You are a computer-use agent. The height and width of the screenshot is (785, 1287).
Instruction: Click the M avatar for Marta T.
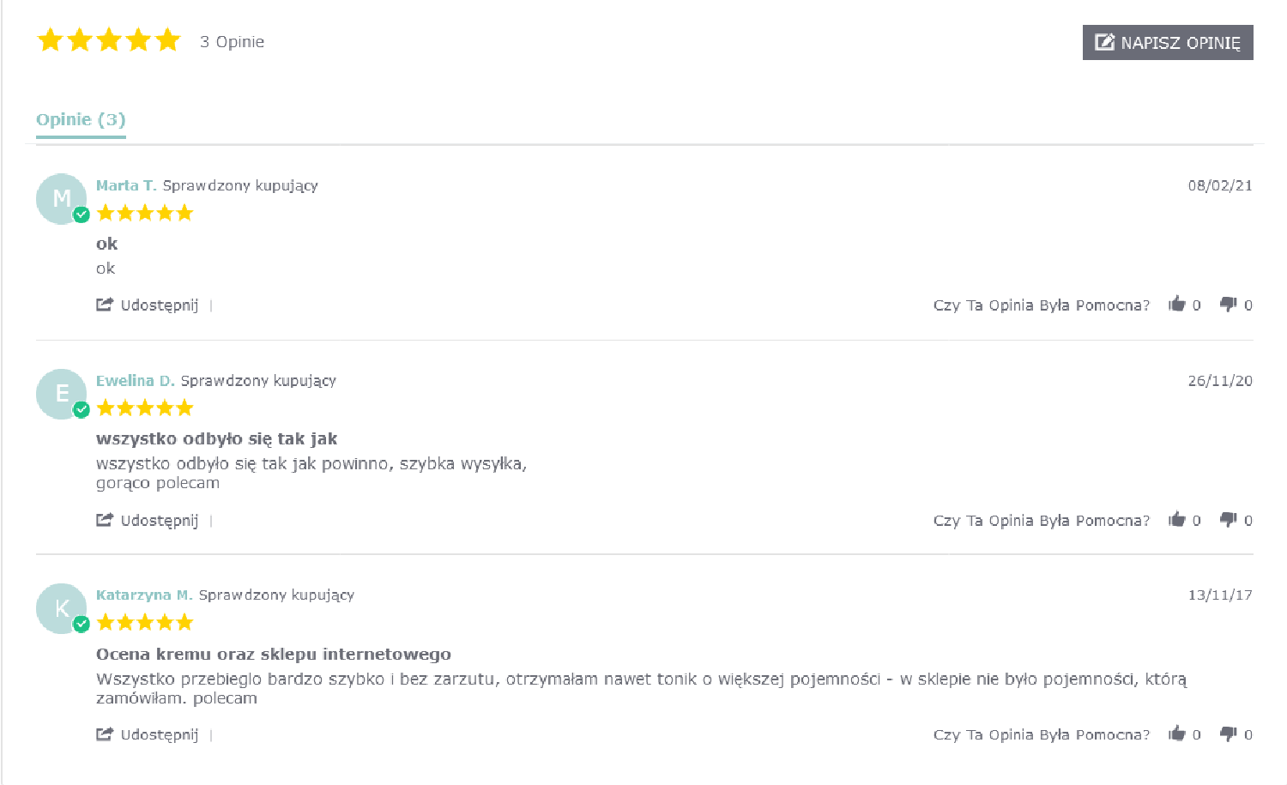click(61, 199)
